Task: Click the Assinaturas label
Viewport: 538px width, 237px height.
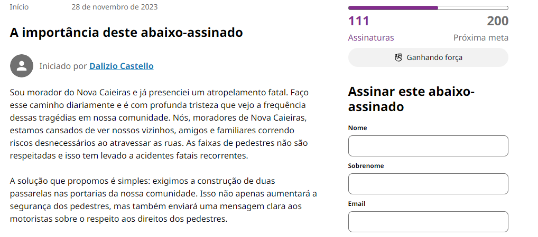Action: tap(371, 38)
